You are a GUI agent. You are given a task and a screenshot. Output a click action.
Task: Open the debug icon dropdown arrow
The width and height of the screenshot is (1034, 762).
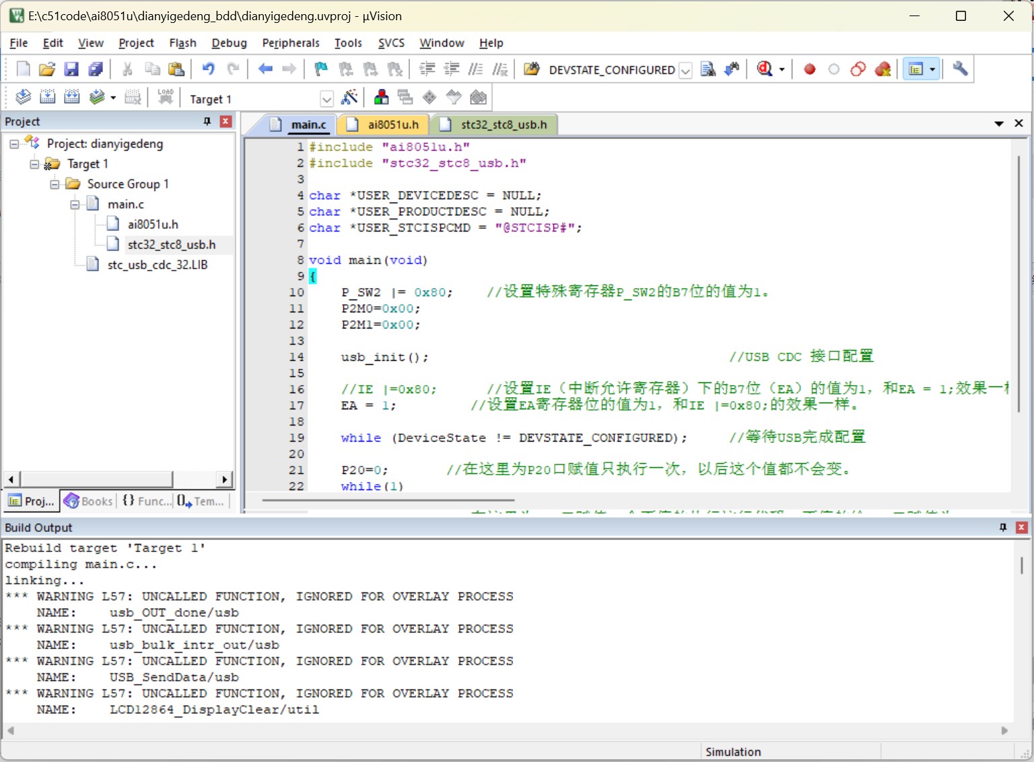782,69
